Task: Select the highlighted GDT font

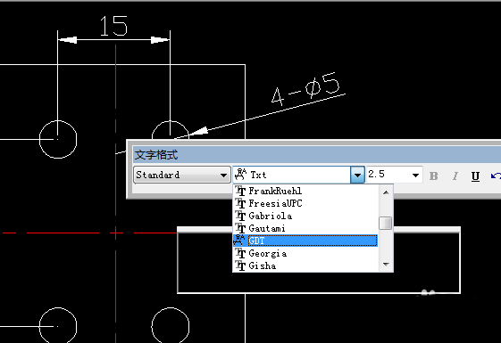Action: (x=305, y=241)
